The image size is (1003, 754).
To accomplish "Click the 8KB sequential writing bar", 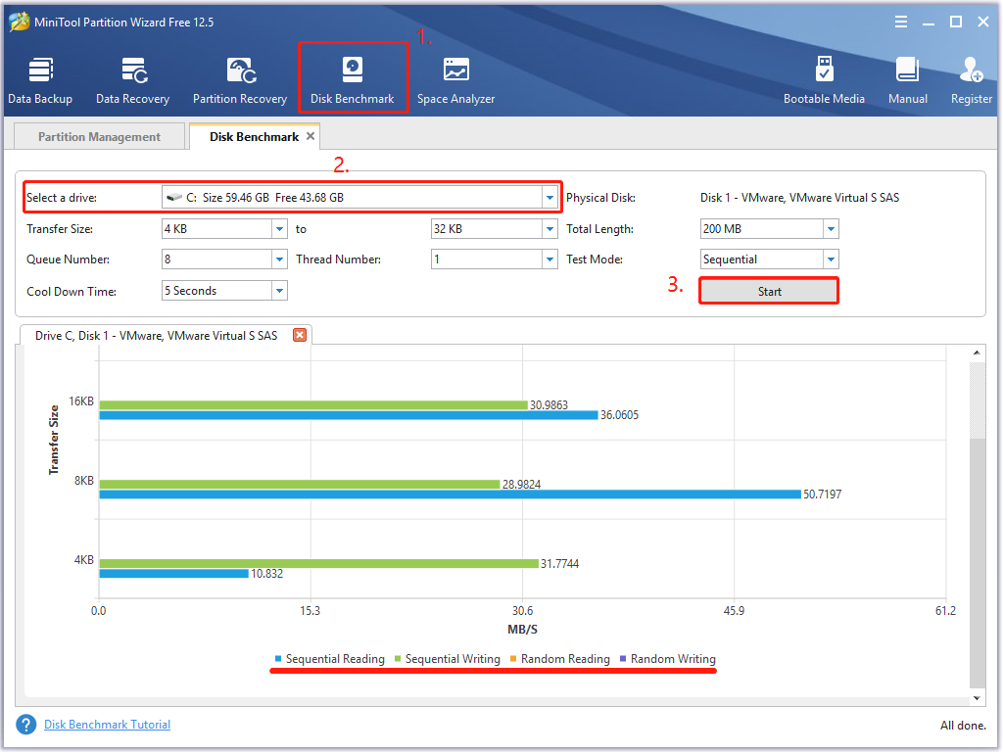I will pyautogui.click(x=300, y=484).
